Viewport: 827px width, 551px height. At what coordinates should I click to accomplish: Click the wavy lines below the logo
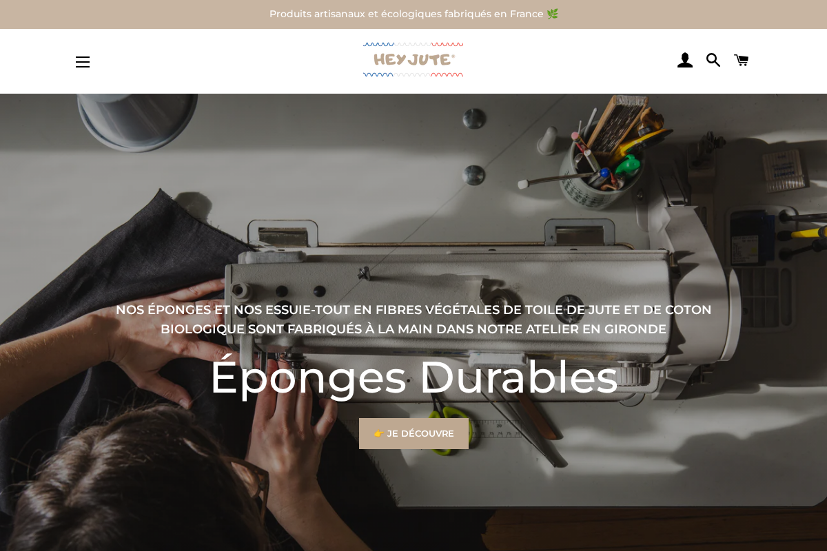[413, 75]
